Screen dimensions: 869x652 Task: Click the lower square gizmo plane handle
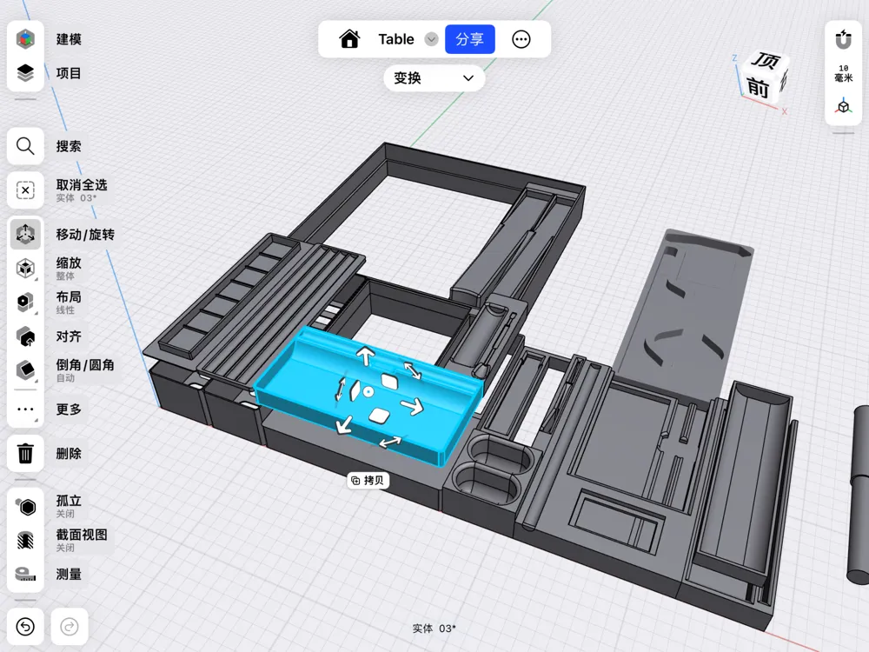coord(379,416)
